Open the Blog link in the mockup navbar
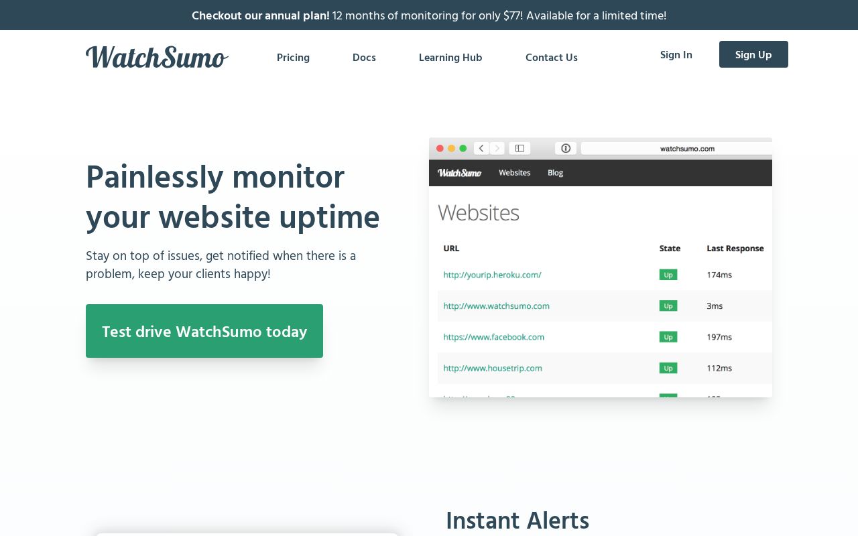This screenshot has height=536, width=858. [x=555, y=173]
